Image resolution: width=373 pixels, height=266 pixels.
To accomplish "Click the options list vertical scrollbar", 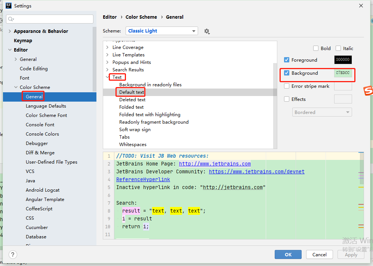I will point(275,106).
